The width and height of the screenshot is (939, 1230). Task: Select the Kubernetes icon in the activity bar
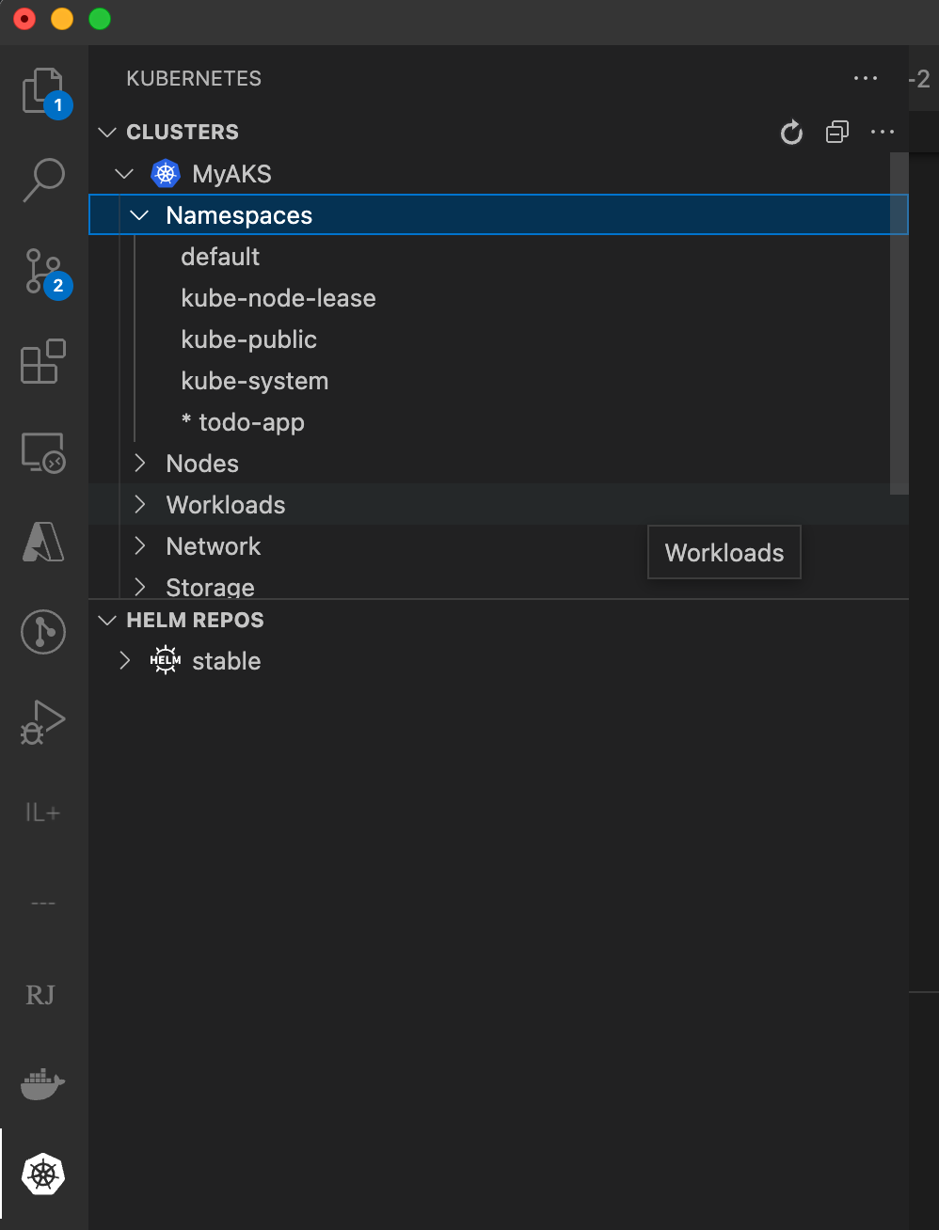42,1175
